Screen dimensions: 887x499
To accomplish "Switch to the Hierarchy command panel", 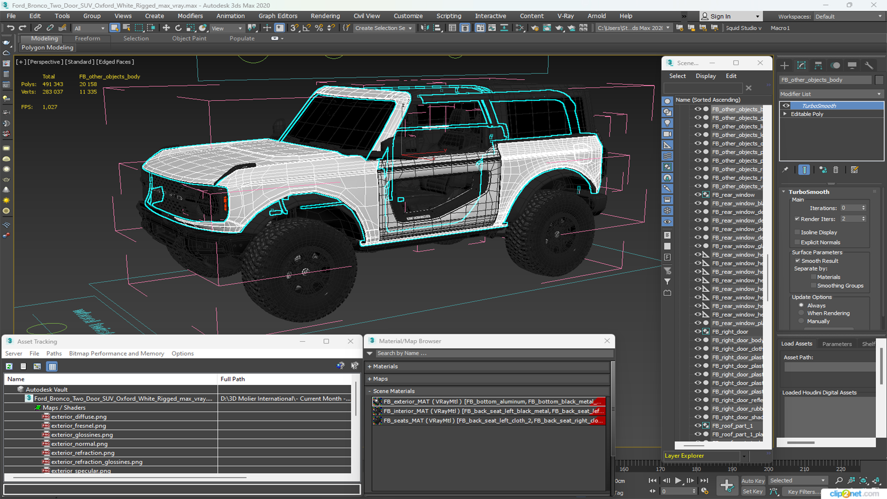I will [818, 65].
